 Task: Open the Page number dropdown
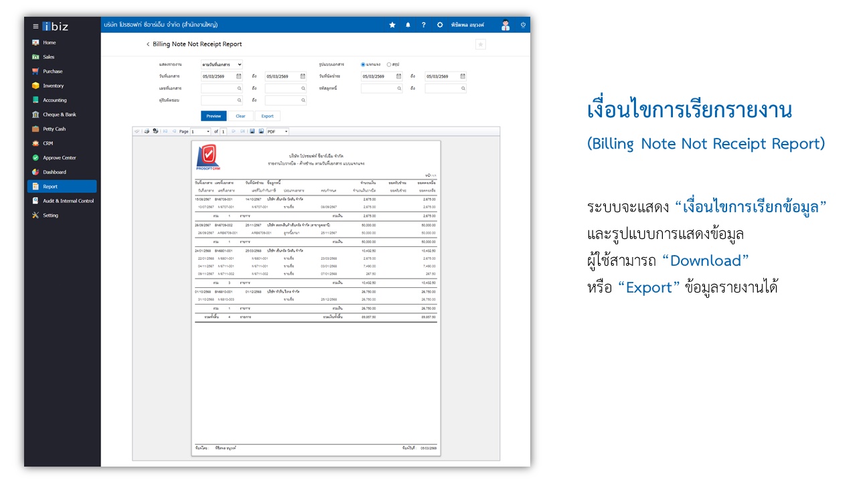click(x=200, y=131)
